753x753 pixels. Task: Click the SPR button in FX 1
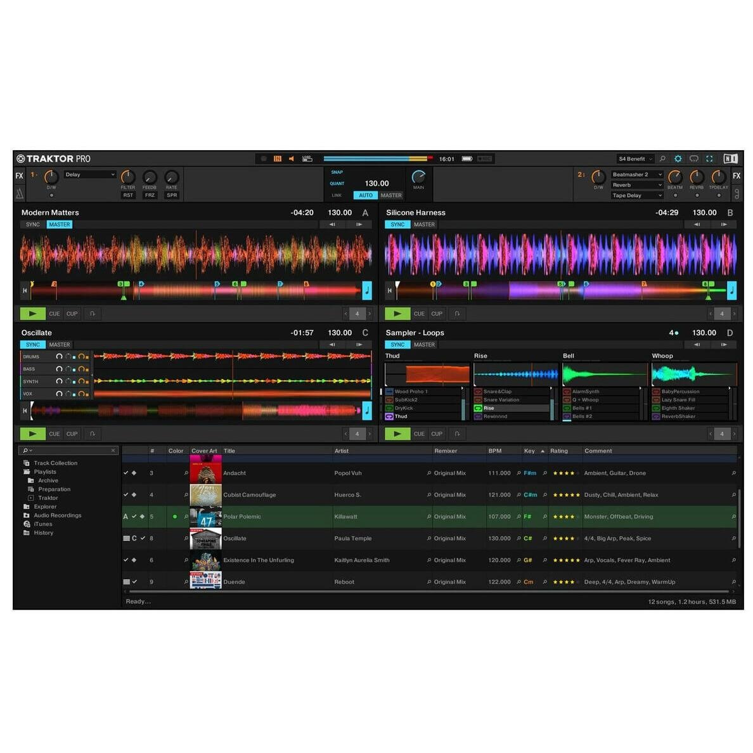click(172, 195)
